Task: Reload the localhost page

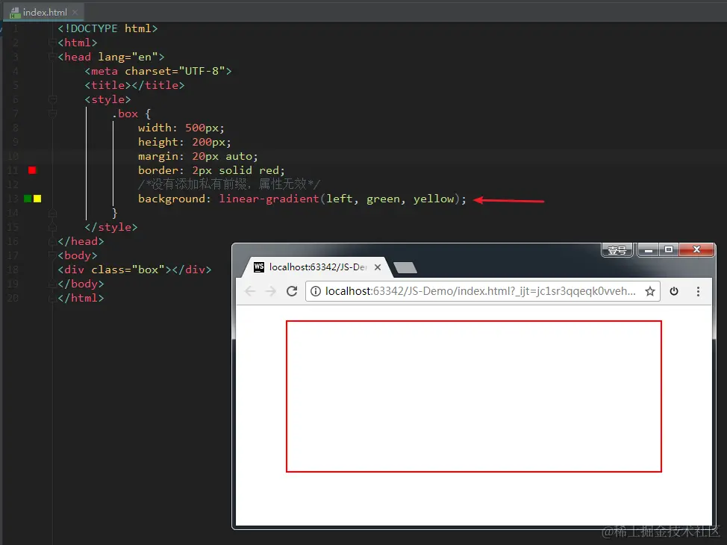Action: click(x=292, y=291)
